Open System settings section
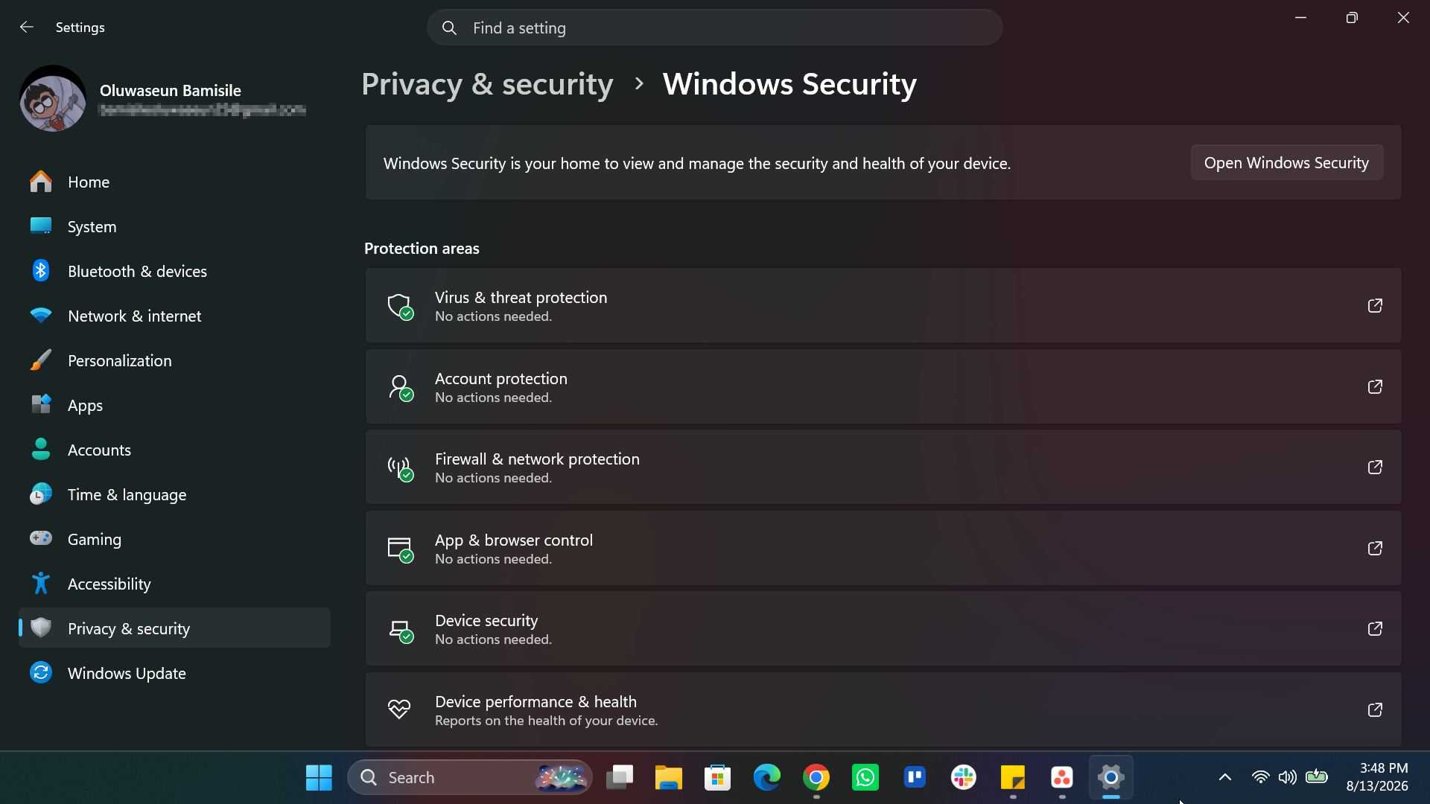Viewport: 1430px width, 804px height. [x=174, y=226]
